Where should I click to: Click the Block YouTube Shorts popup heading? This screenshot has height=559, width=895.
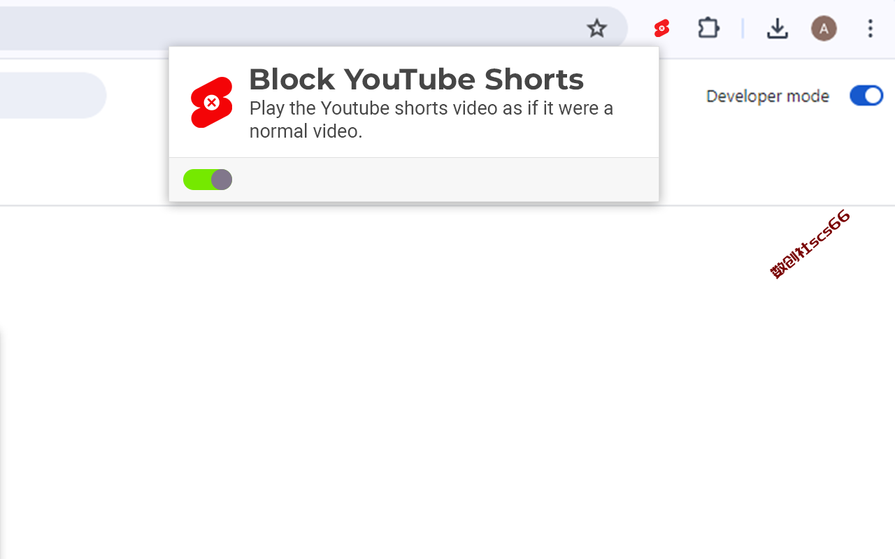(x=416, y=79)
